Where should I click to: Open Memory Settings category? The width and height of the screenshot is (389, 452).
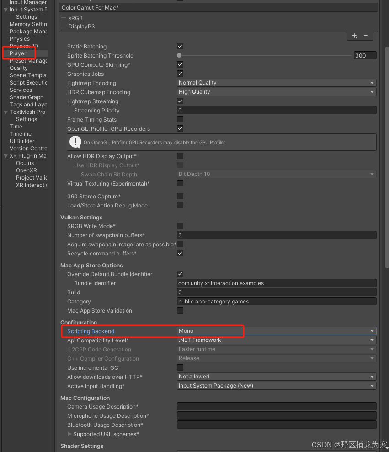coord(28,24)
